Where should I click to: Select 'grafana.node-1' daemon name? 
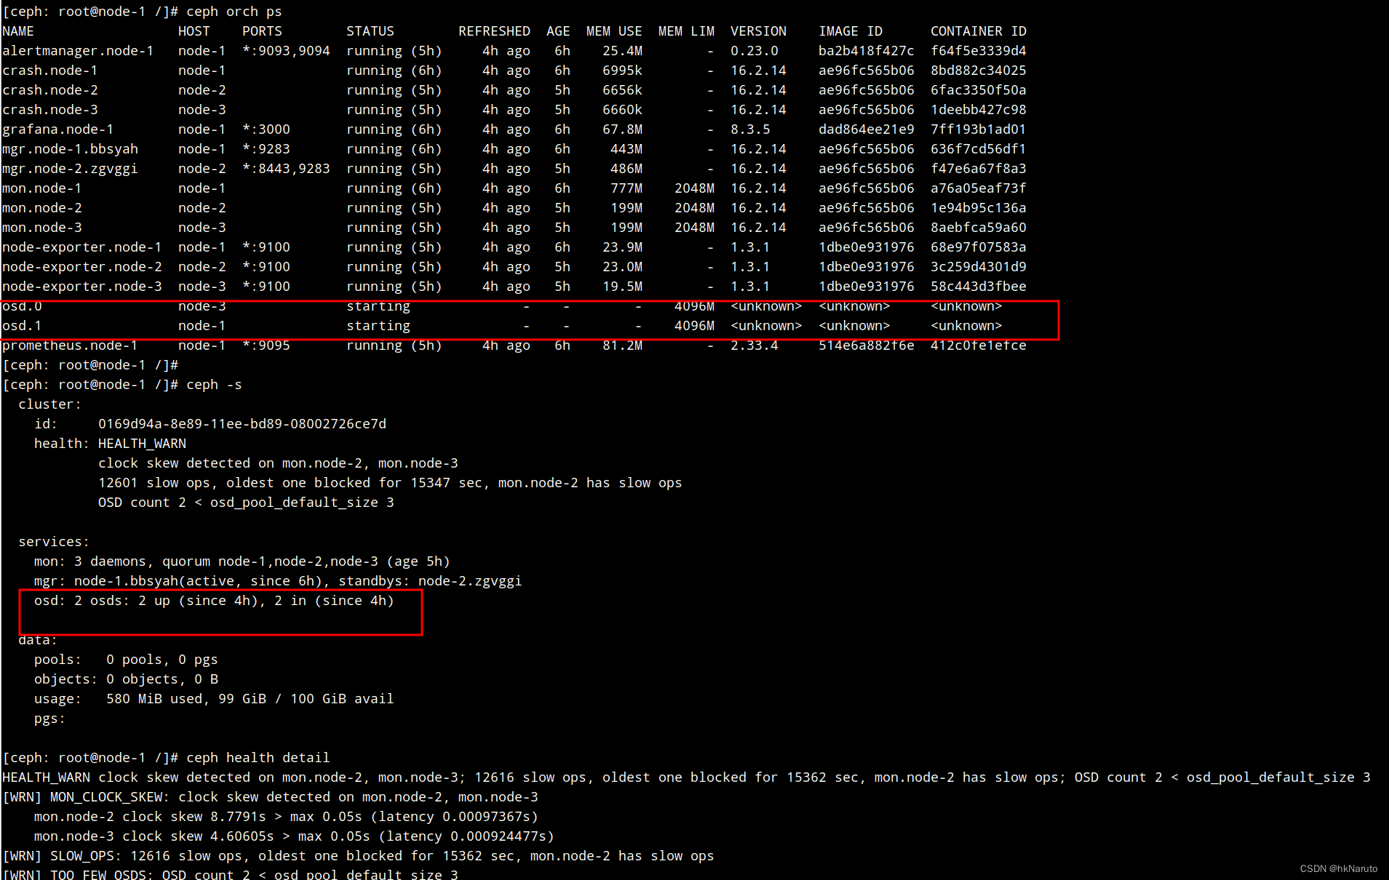(58, 129)
